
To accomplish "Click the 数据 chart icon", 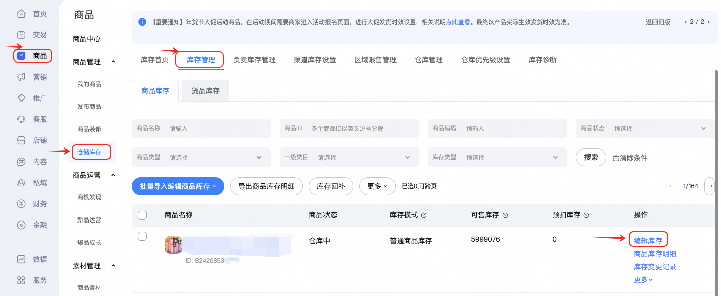I will pyautogui.click(x=21, y=259).
